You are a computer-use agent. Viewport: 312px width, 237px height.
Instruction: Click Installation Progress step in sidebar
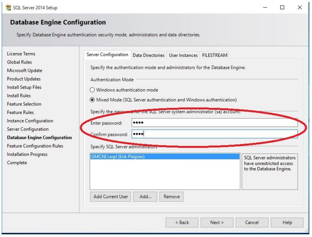pyautogui.click(x=27, y=154)
